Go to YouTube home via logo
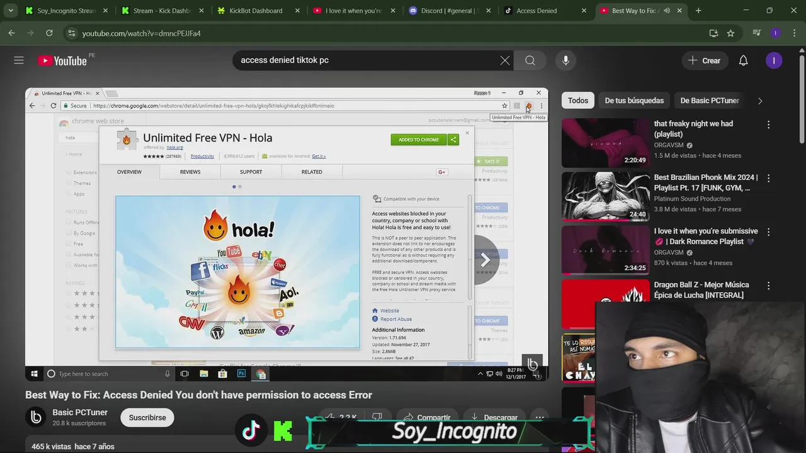Viewport: 806px width, 453px height. [x=62, y=60]
